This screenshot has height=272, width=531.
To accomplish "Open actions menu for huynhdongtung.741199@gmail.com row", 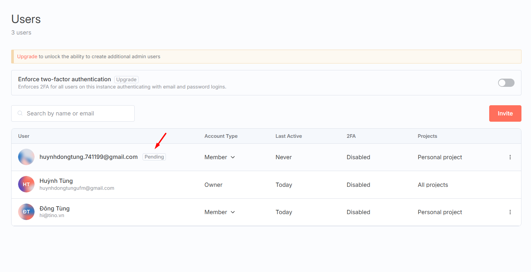I will 510,157.
